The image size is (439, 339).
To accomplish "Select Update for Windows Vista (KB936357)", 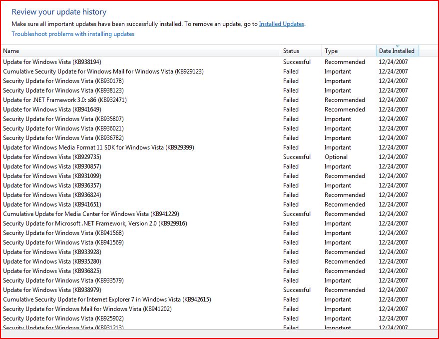I will coord(52,185).
